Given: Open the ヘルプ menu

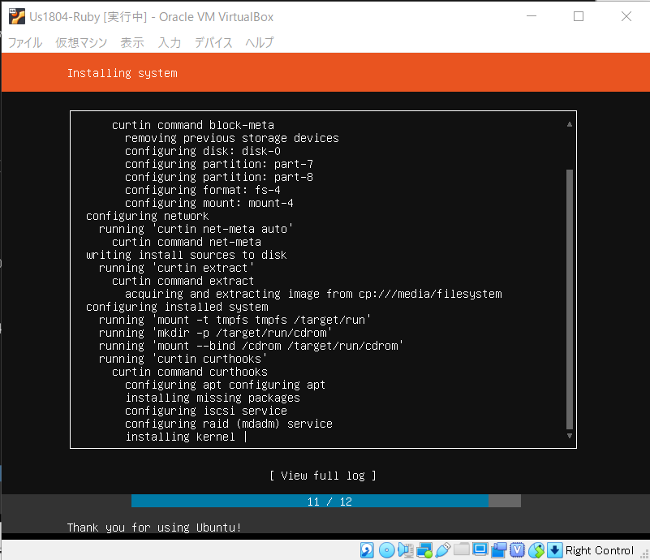Looking at the screenshot, I should coord(260,42).
